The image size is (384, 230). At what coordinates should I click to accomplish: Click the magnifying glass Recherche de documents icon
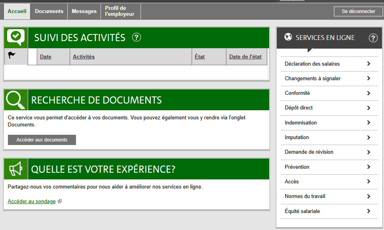click(16, 100)
